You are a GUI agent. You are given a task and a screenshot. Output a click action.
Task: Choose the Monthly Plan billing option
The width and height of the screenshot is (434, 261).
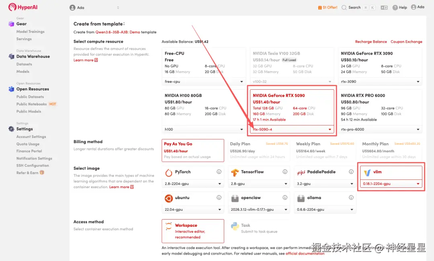[x=391, y=150]
